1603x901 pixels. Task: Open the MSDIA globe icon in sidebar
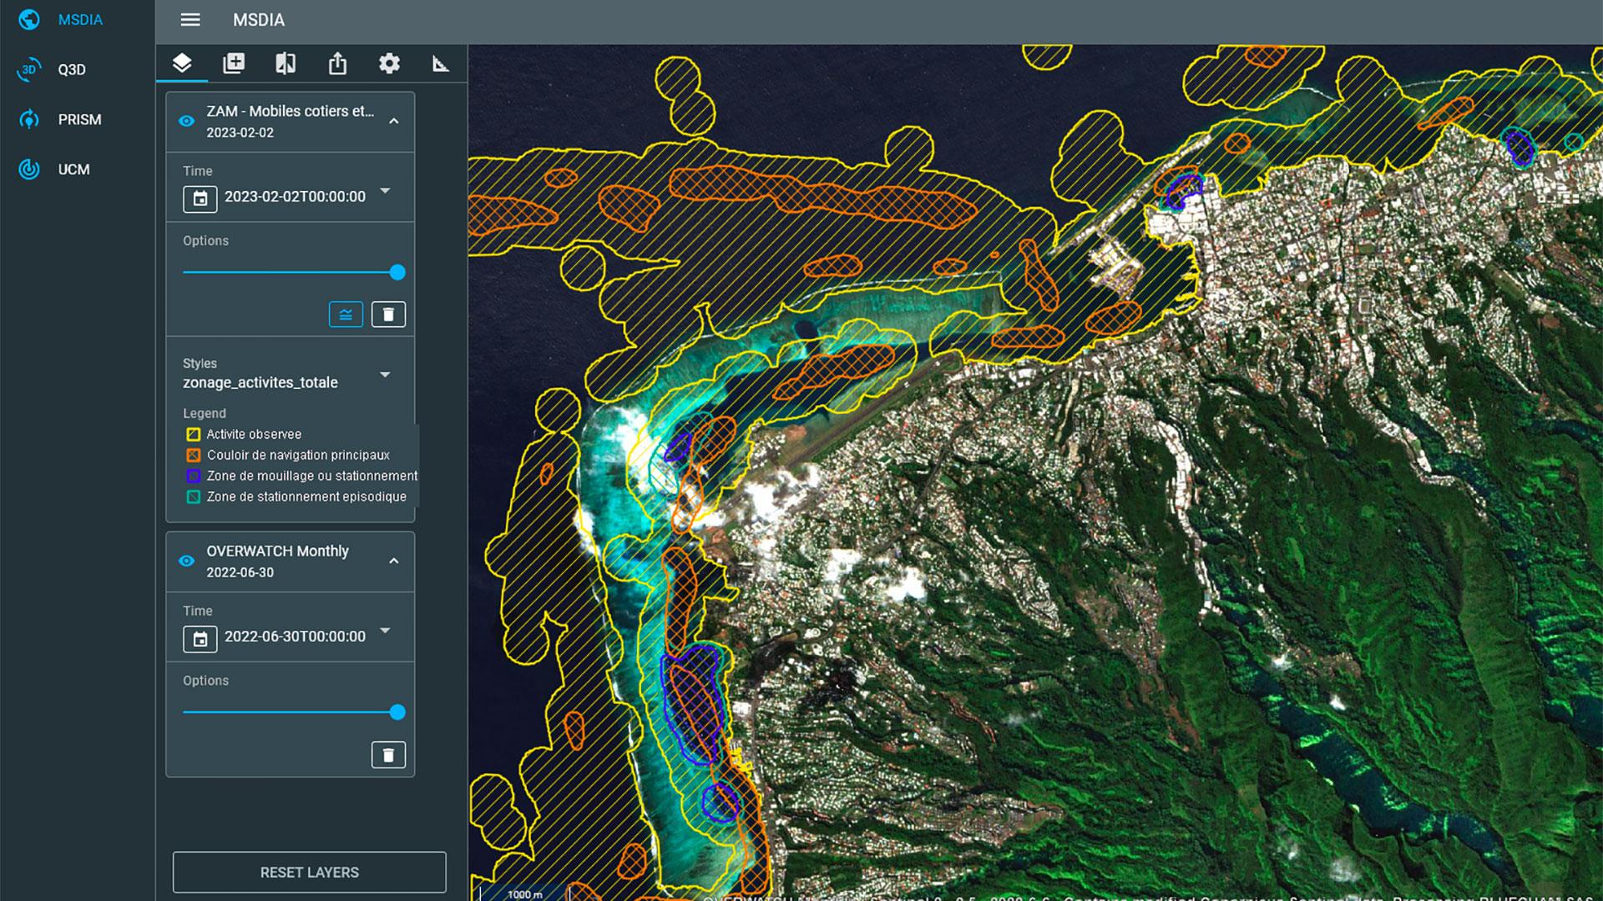coord(29,19)
